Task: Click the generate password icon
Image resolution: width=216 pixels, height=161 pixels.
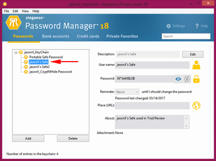Action: pyautogui.click(x=187, y=79)
